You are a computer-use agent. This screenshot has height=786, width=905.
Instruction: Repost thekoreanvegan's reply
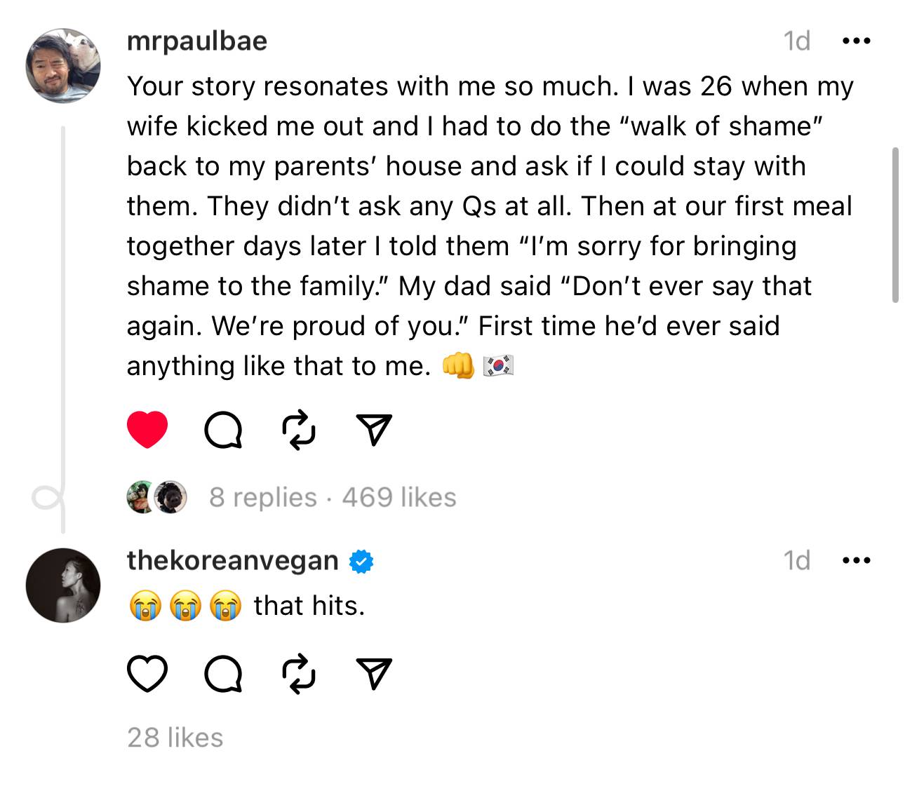pyautogui.click(x=299, y=674)
